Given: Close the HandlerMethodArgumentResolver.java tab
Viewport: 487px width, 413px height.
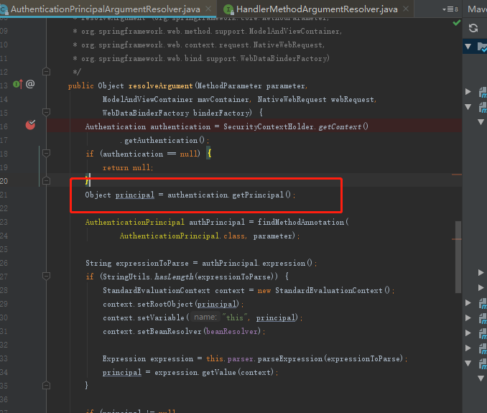Looking at the screenshot, I should click(x=406, y=9).
